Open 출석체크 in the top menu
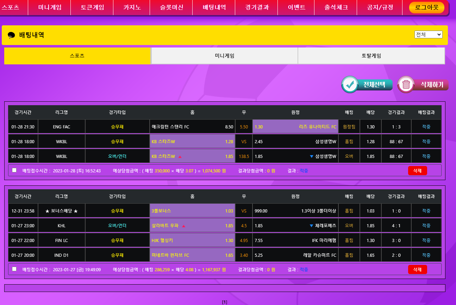Image resolution: width=456 pixels, height=305 pixels. coord(336,7)
